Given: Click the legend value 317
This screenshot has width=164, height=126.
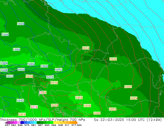Looking at the screenshot, I should click(x=74, y=125).
